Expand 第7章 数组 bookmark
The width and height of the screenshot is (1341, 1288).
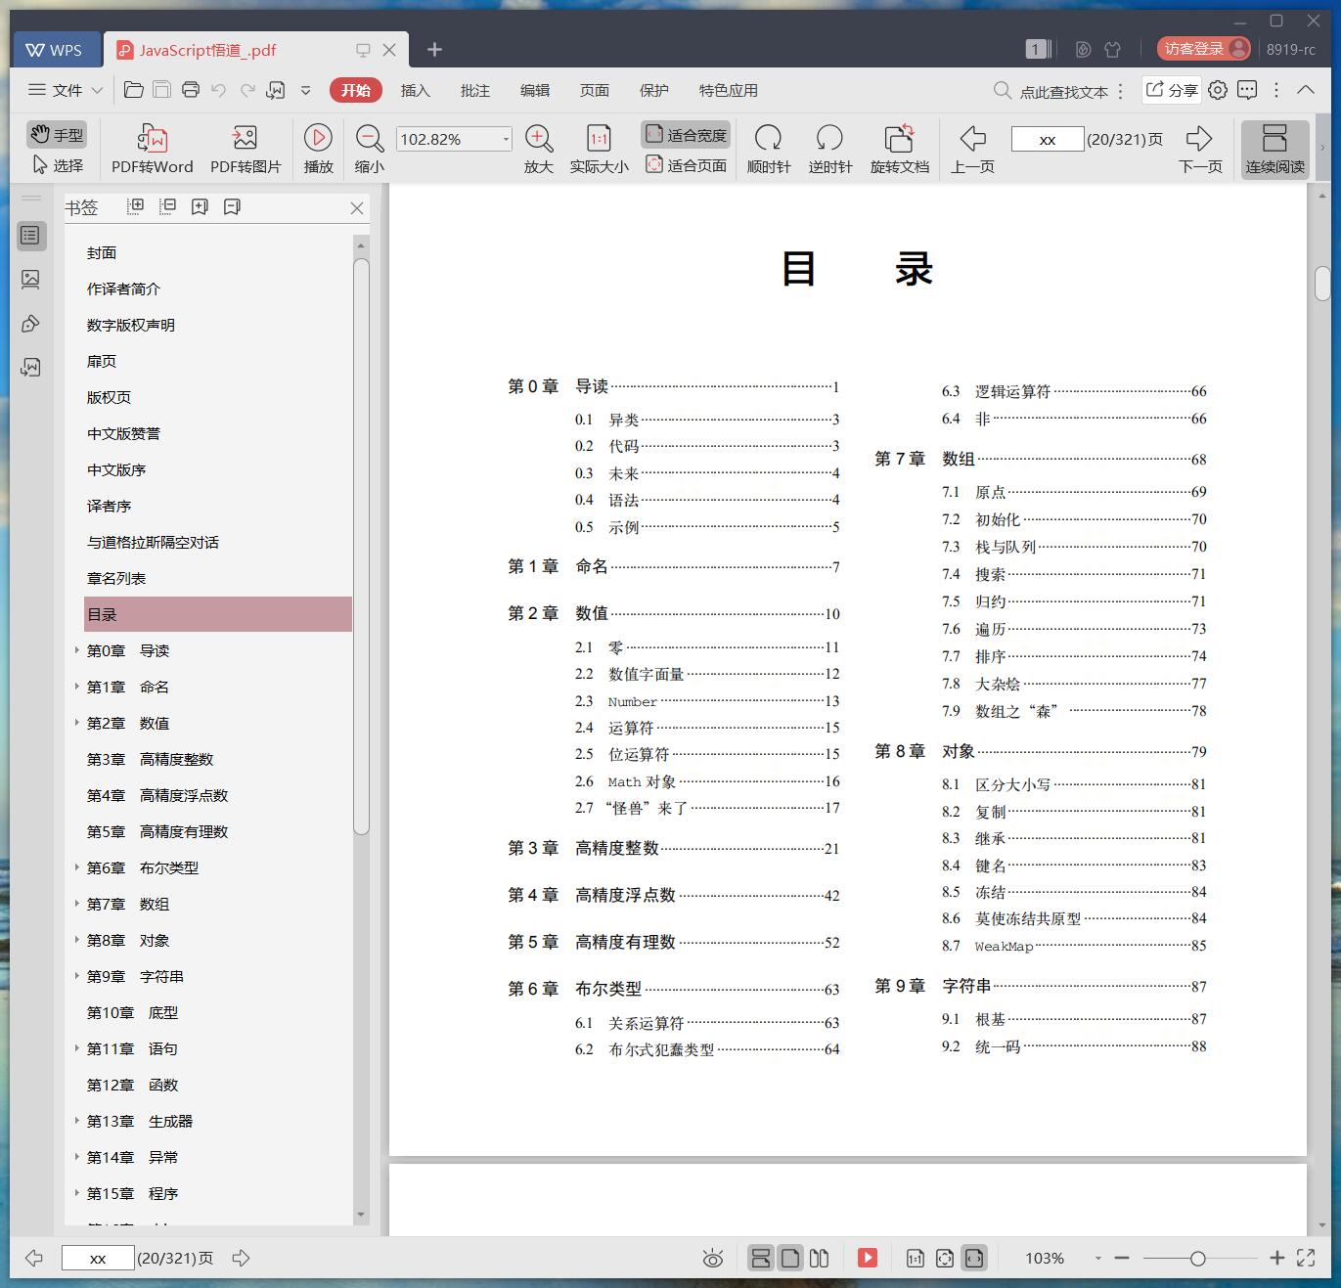[77, 903]
